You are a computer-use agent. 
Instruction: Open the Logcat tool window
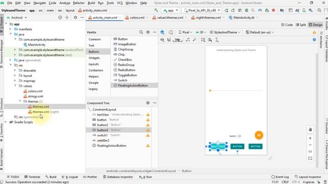point(70,177)
